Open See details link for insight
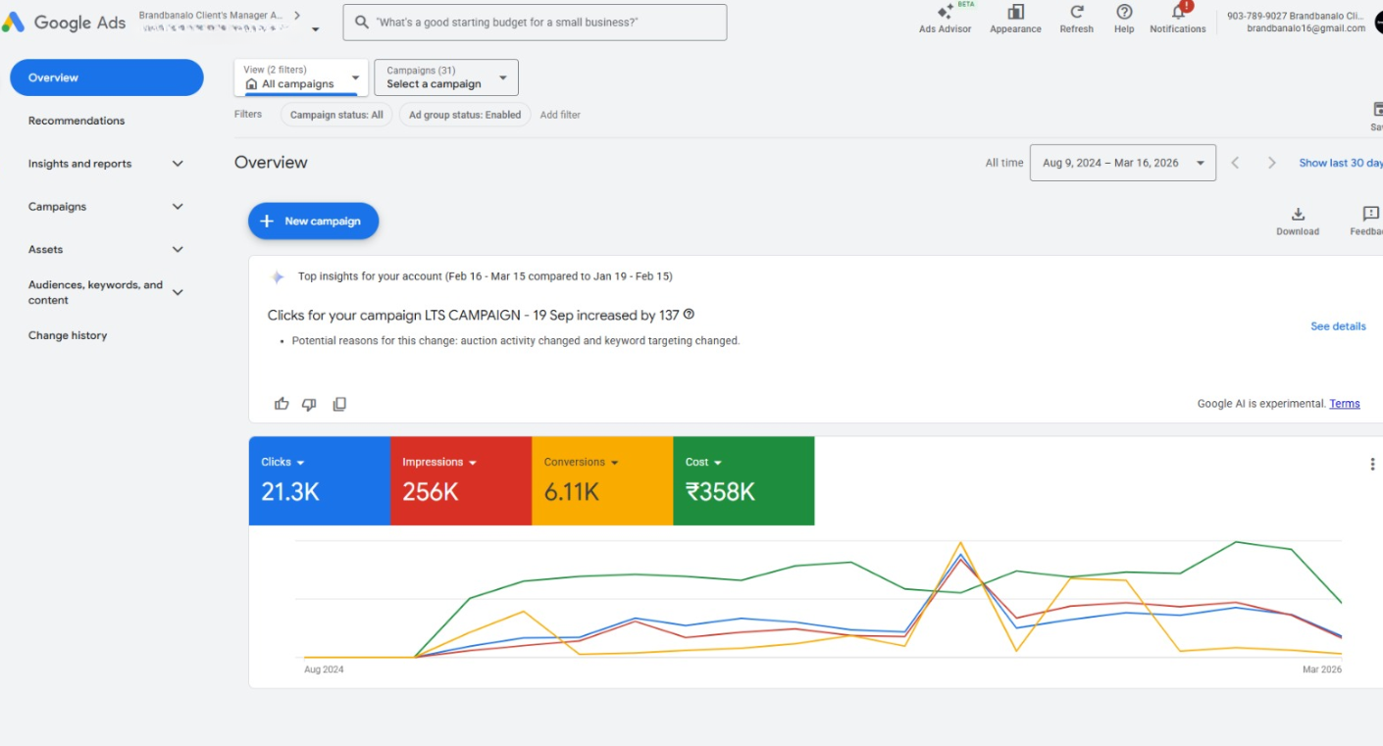The height and width of the screenshot is (746, 1383). 1338,326
